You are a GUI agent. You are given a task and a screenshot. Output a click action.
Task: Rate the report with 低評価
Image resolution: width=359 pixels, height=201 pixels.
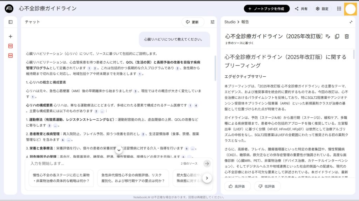[x=266, y=186]
